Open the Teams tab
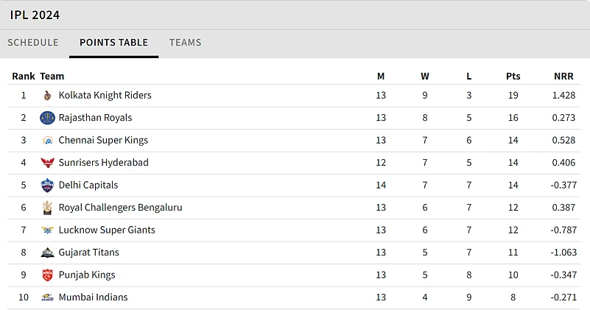Image resolution: width=590 pixels, height=310 pixels. 185,43
